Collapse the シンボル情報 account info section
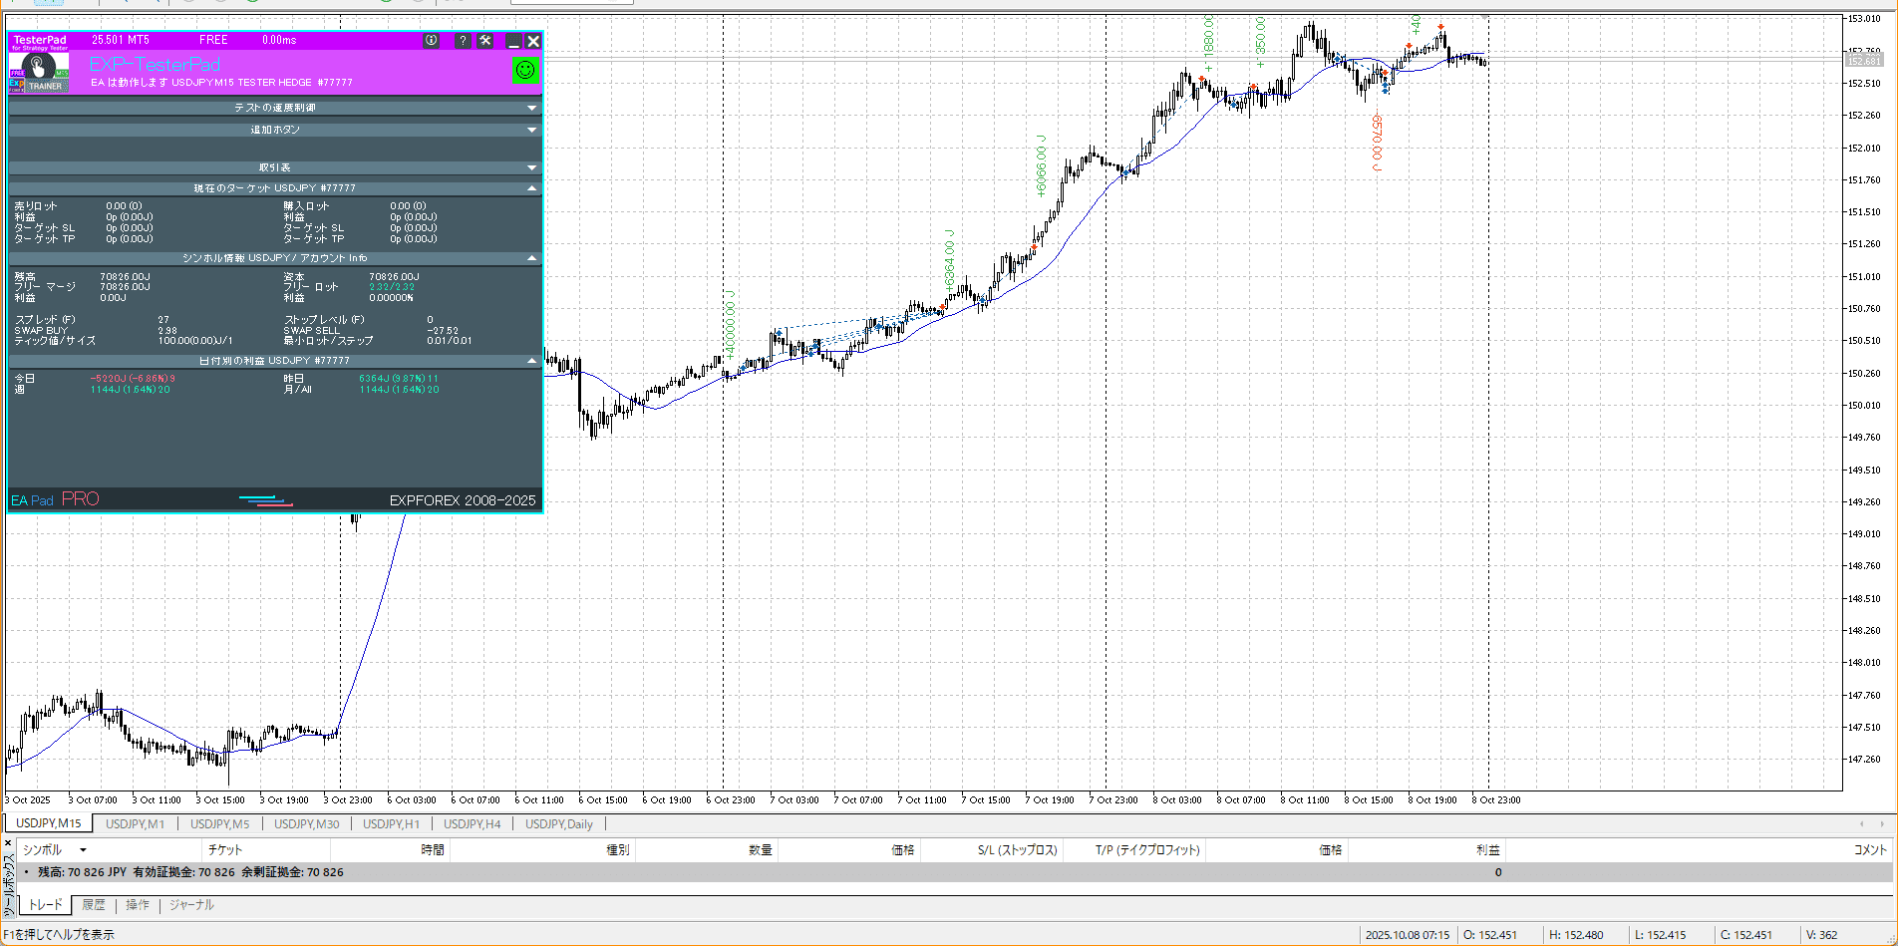 click(x=531, y=258)
